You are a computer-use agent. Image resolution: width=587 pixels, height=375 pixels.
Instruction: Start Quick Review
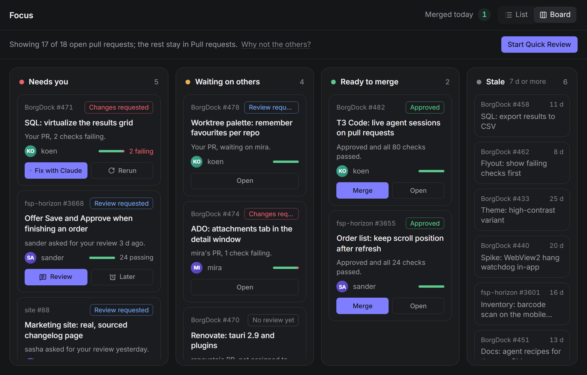[x=539, y=45]
